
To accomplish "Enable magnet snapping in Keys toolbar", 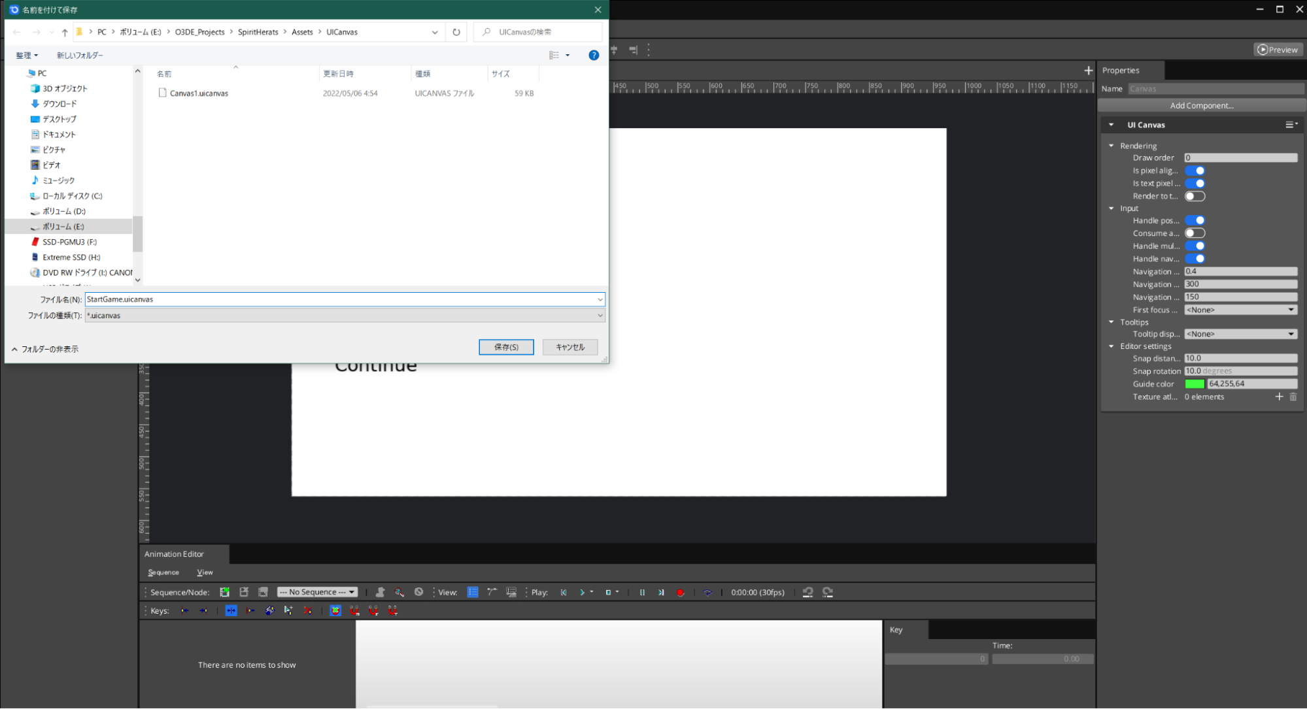I will click(354, 610).
